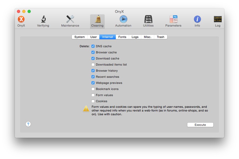Enable the Cookies checkbox

pos(93,101)
